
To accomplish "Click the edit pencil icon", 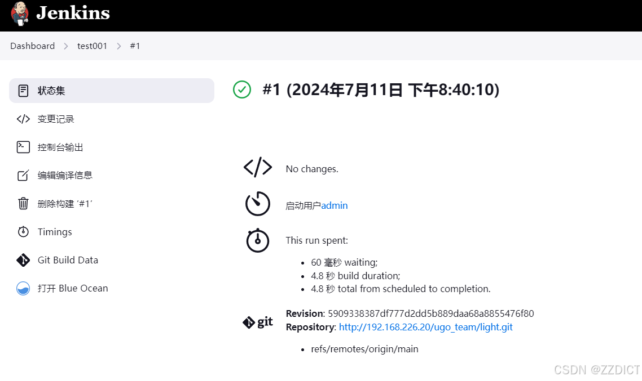I will tap(23, 175).
